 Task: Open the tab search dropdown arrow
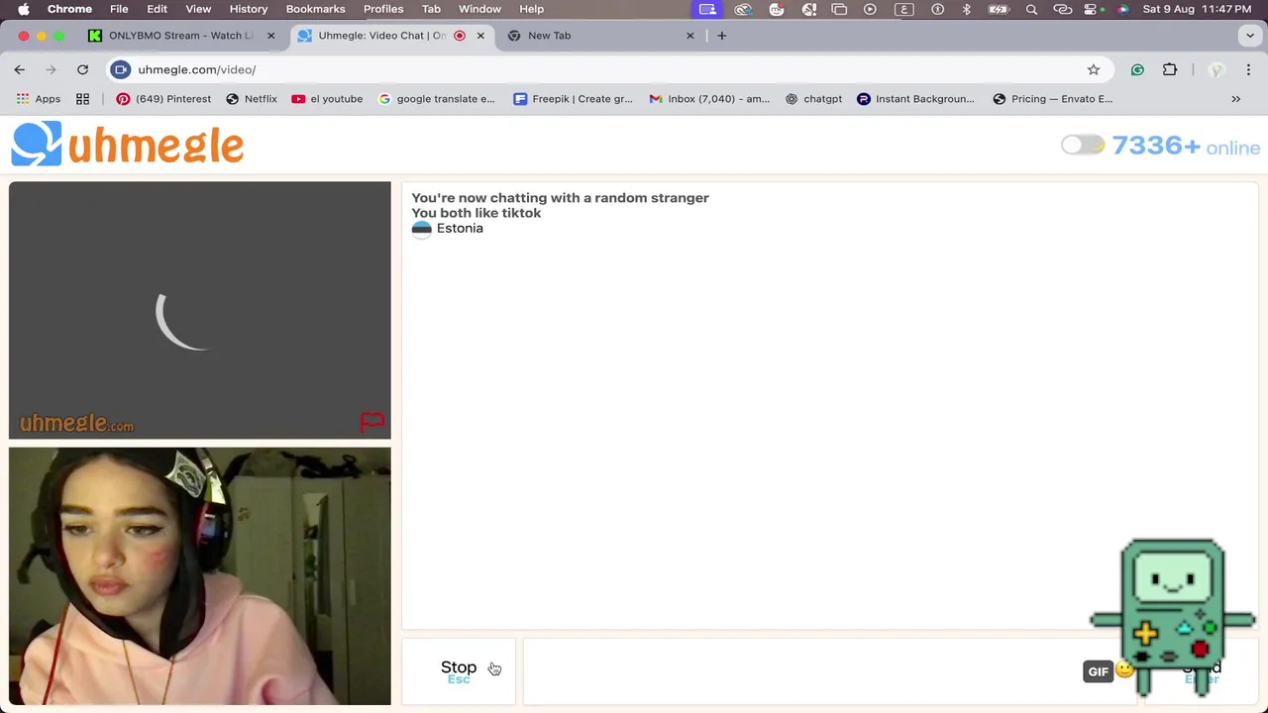coord(1250,36)
